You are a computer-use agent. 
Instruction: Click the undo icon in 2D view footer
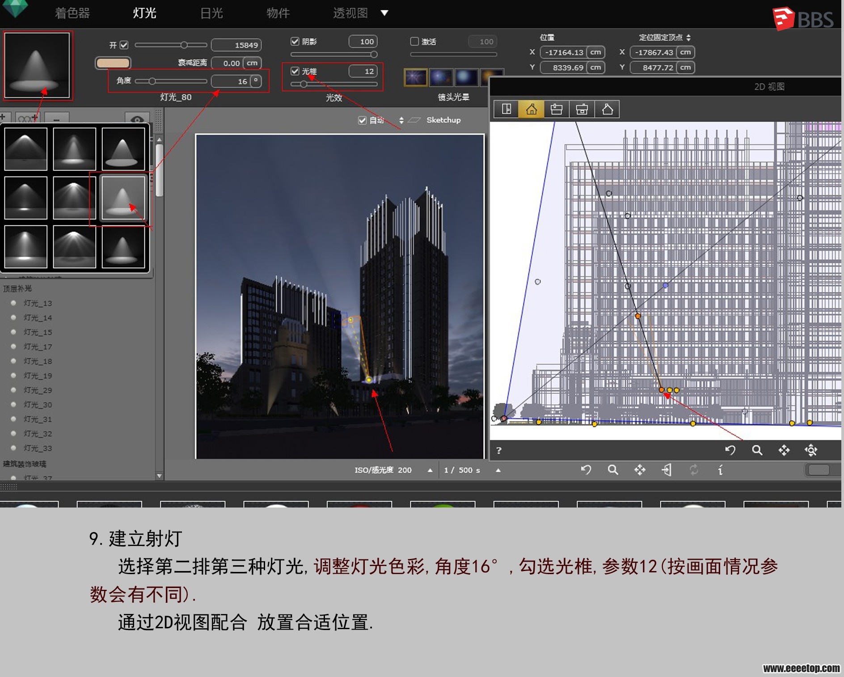(x=730, y=450)
